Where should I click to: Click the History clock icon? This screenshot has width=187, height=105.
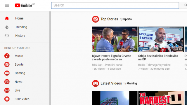pyautogui.click(x=7, y=36)
